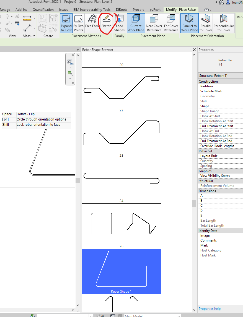Set orientation Parallel to Work Plane
Viewport: 243px width, 317px height.
click(x=190, y=23)
